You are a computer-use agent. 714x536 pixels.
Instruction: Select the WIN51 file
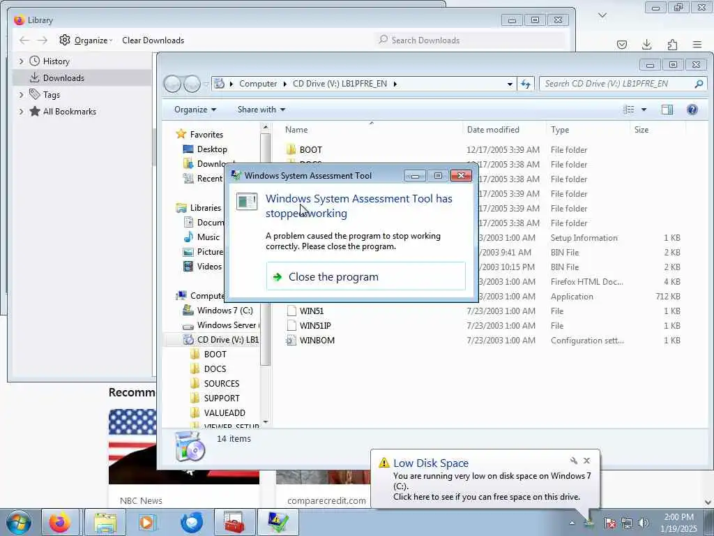point(312,311)
